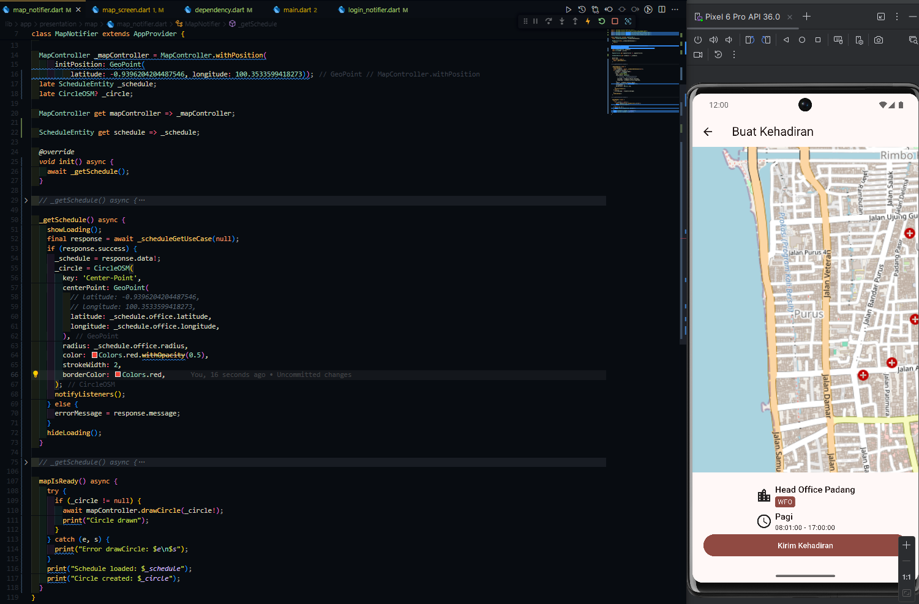Open the login_notifier.dart tab
919x604 pixels.
tap(373, 10)
